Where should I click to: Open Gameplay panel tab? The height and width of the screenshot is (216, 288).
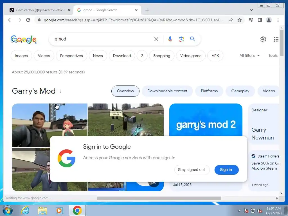[x=240, y=91]
